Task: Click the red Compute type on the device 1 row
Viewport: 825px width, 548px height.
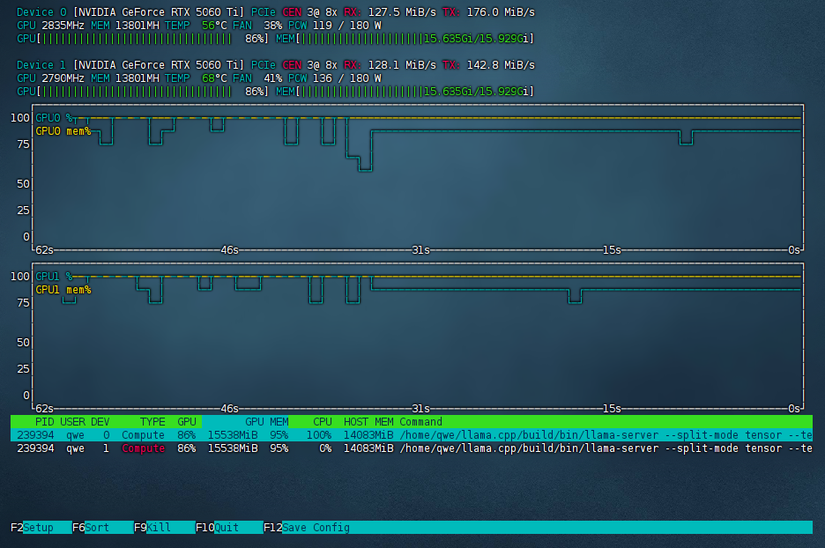Action: click(x=143, y=448)
